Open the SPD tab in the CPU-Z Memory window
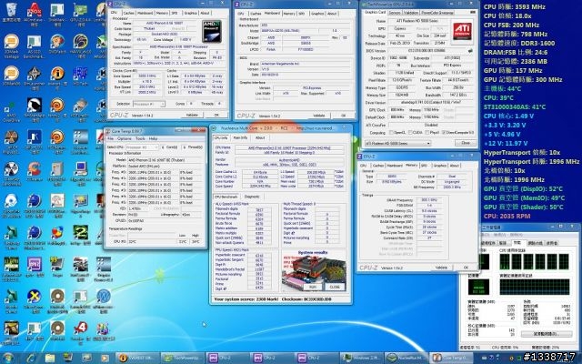 (424, 166)
